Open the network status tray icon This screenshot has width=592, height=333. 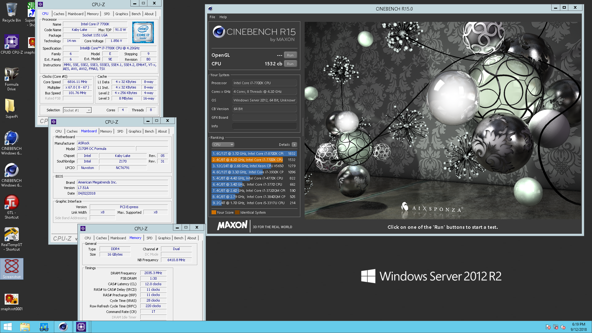(x=556, y=327)
